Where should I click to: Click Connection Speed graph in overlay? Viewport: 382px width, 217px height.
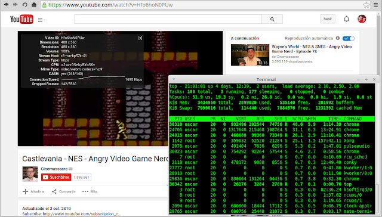93,78
